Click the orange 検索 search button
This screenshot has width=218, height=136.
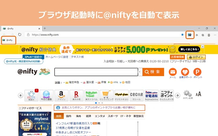pos(153,72)
